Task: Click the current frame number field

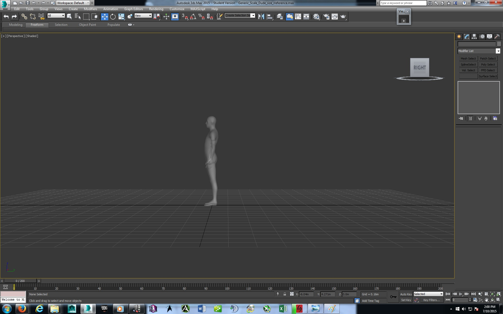Action: click(x=460, y=300)
